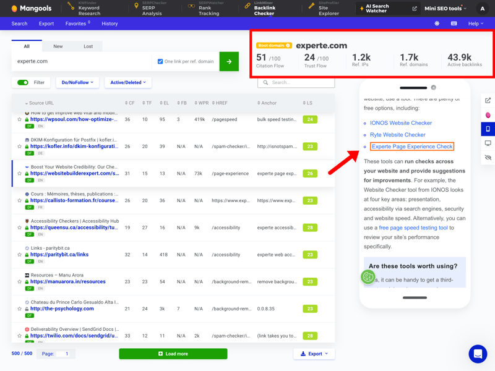Select the mobile preview icon
This screenshot has height=371, width=495.
coord(488,129)
